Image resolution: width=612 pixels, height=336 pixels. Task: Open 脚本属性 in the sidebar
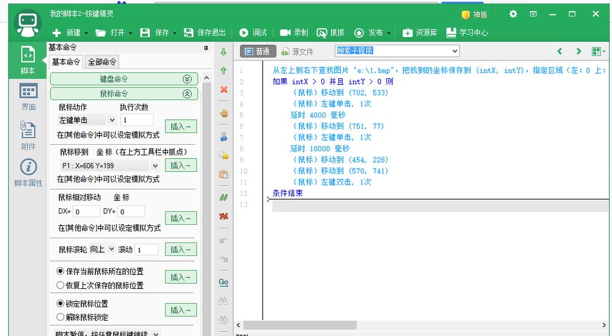[x=28, y=173]
